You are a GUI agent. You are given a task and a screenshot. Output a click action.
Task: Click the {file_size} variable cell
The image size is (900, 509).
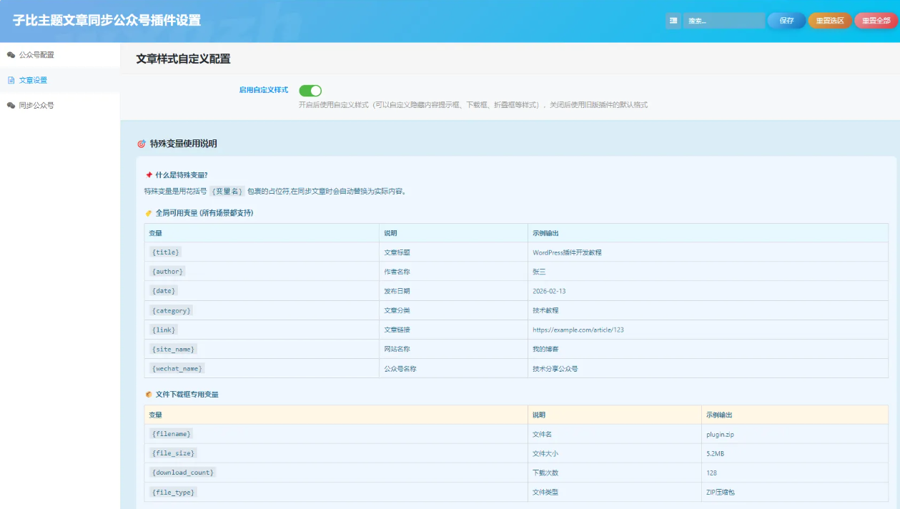(336, 453)
